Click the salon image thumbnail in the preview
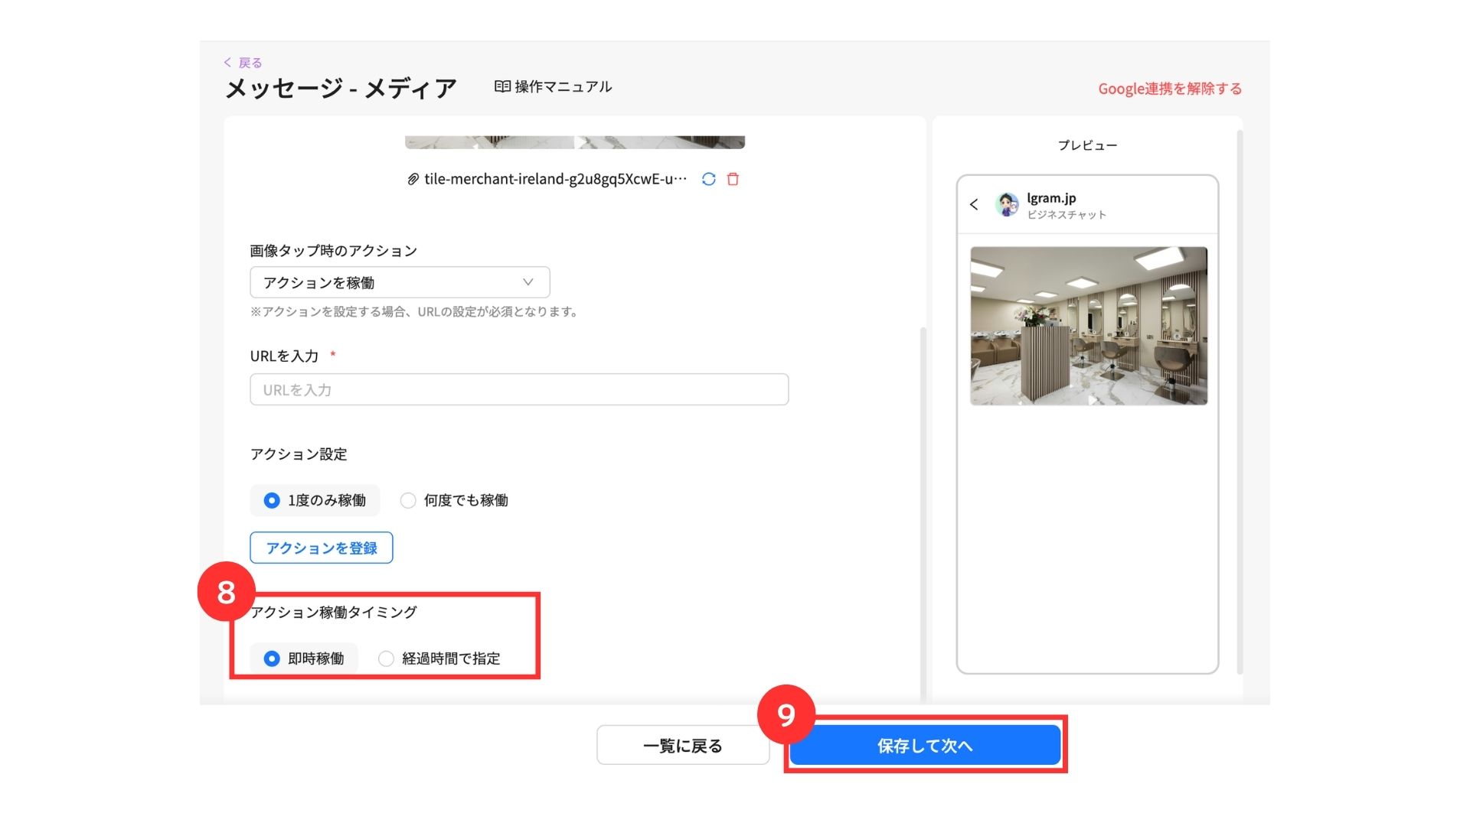This screenshot has height=826, width=1470. [1088, 325]
